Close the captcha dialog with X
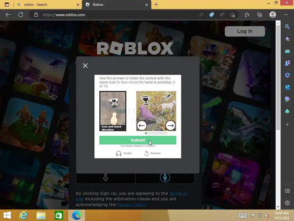The height and width of the screenshot is (221, 294). [85, 66]
